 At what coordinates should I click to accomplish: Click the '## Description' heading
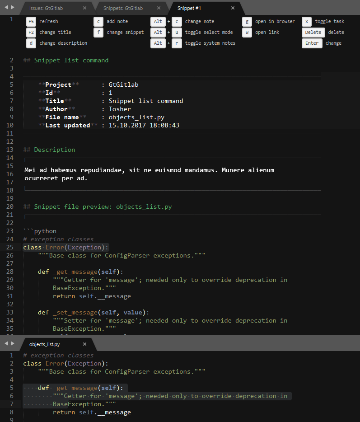[x=49, y=150]
